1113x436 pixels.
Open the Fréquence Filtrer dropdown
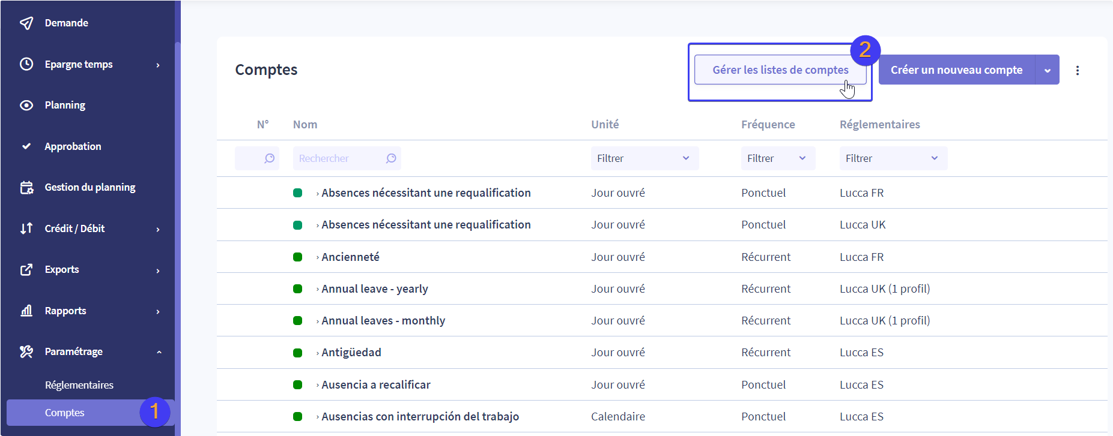tap(778, 158)
